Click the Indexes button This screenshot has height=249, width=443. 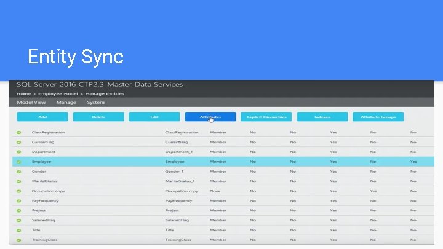(322, 117)
